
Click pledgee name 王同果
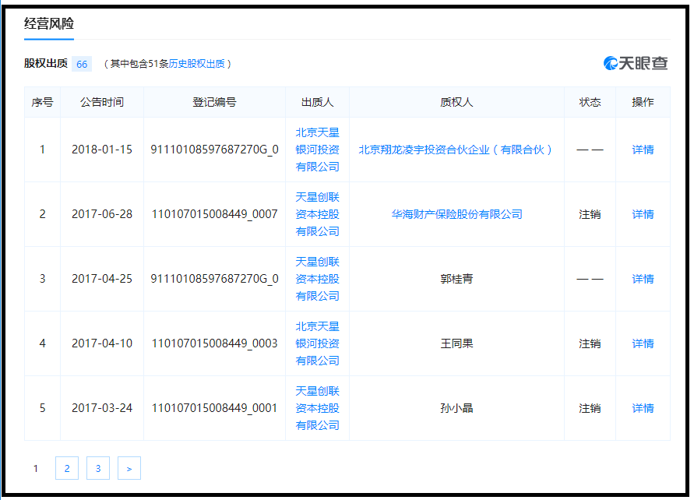456,343
